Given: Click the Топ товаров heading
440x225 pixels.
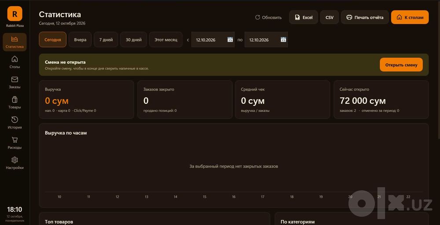Looking at the screenshot, I should point(59,221).
